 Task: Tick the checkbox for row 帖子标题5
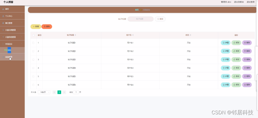coord(33,77)
